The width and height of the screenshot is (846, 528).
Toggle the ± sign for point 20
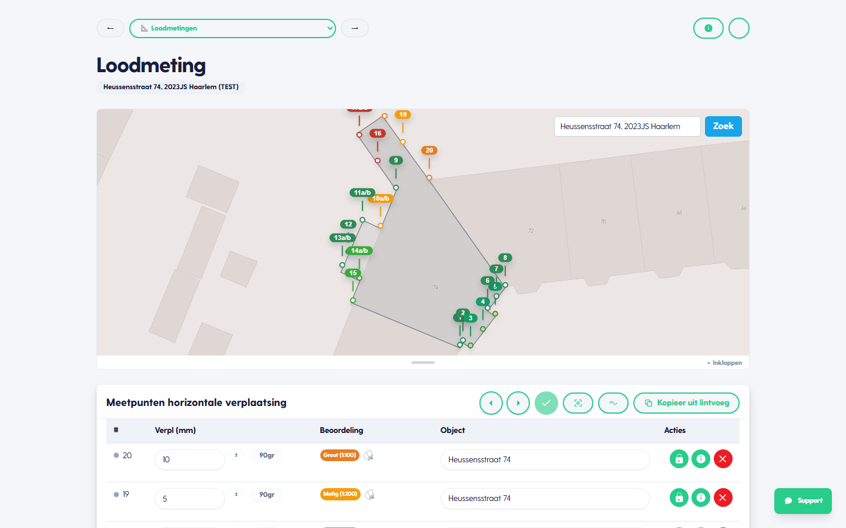tap(236, 455)
